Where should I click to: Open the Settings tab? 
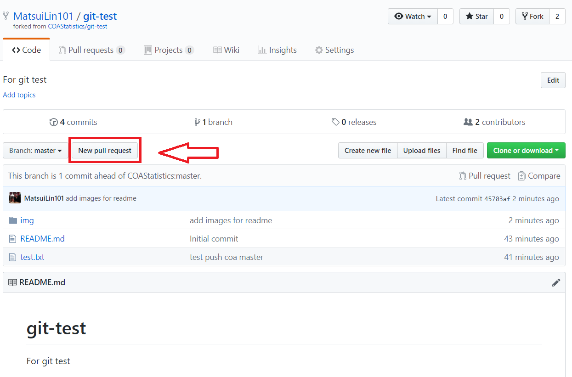tap(334, 50)
